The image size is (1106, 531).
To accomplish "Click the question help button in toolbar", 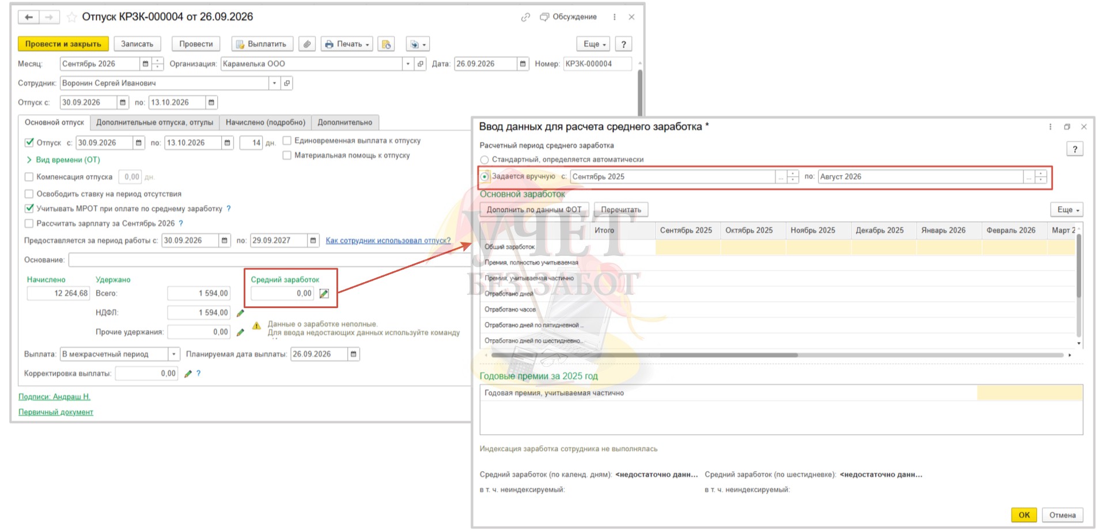I will (623, 44).
